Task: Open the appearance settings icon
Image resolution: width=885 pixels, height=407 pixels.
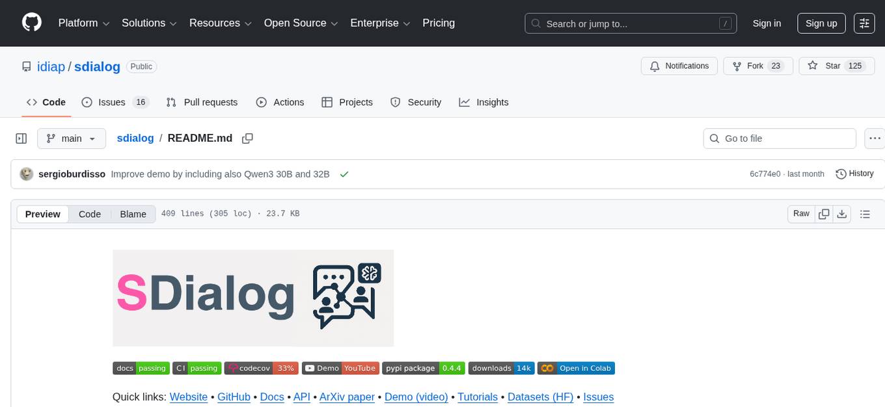Action: click(x=864, y=23)
